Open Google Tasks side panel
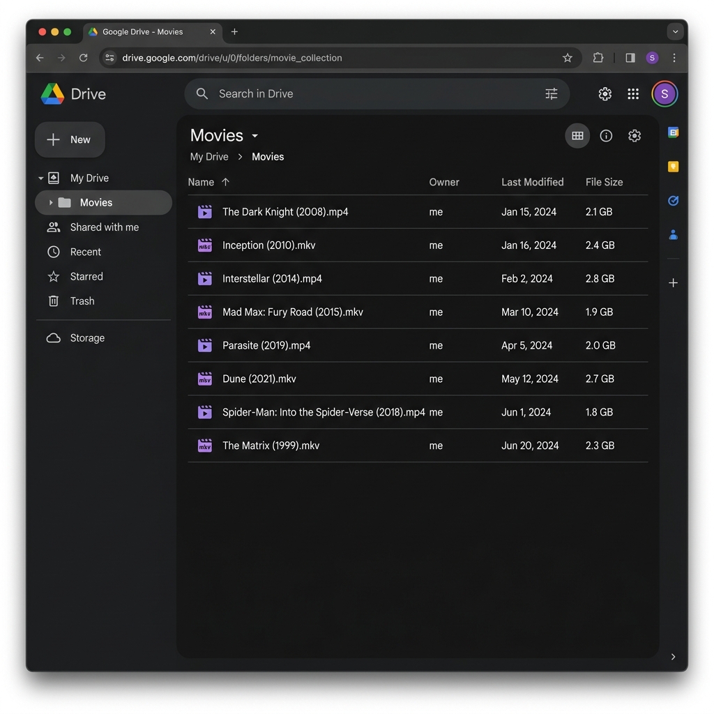Image resolution: width=714 pixels, height=714 pixels. 673,200
